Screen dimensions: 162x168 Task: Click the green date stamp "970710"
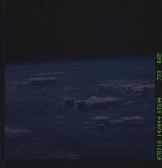(159, 151)
